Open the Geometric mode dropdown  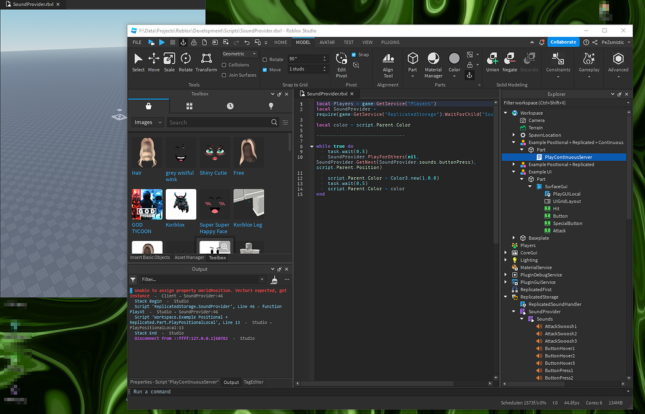[239, 54]
